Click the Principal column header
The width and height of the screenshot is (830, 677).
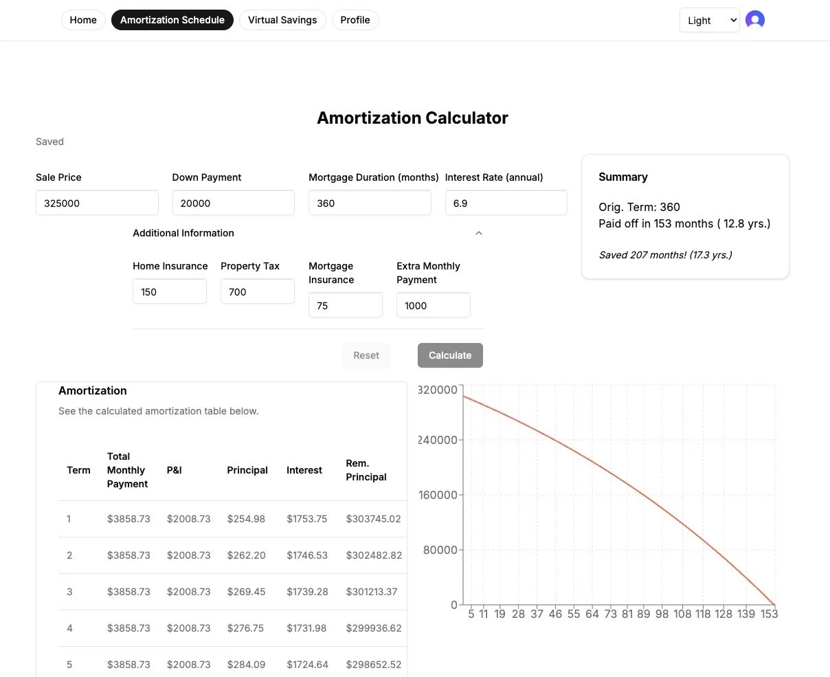coord(247,470)
